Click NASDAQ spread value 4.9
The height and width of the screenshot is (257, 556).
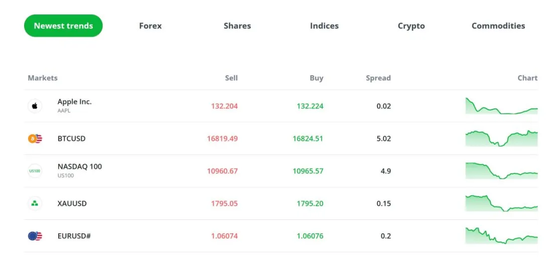coord(386,171)
